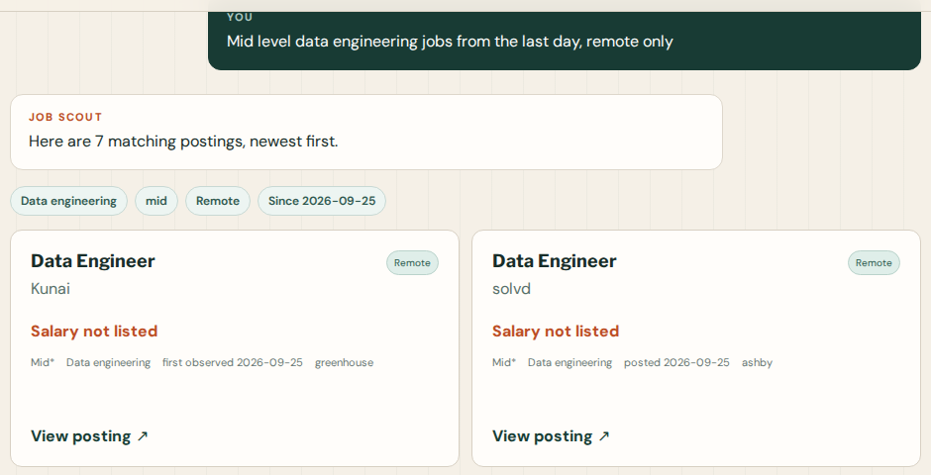Click the Mid* tag on Kunai card
This screenshot has height=475, width=931.
[x=43, y=362]
